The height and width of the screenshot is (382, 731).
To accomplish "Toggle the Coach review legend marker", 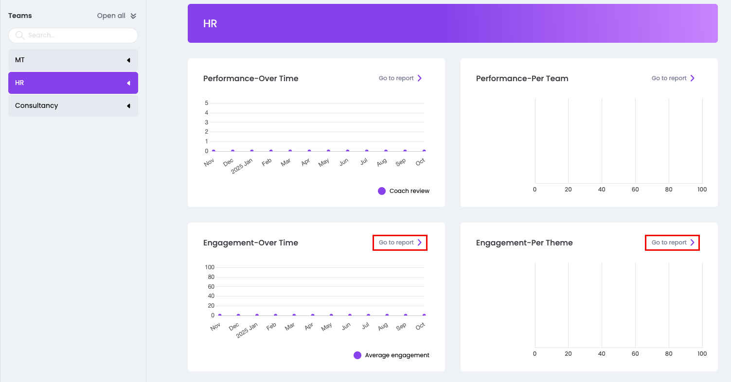I will tap(382, 191).
